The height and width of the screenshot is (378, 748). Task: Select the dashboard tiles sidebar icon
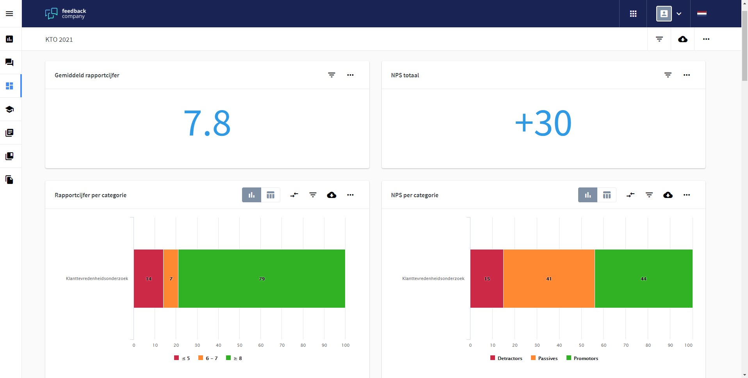click(9, 86)
